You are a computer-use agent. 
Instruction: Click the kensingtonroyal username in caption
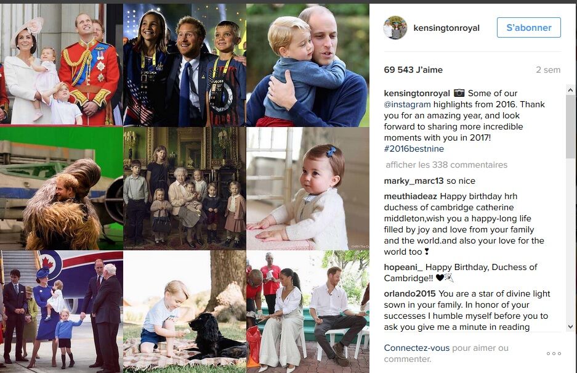417,93
